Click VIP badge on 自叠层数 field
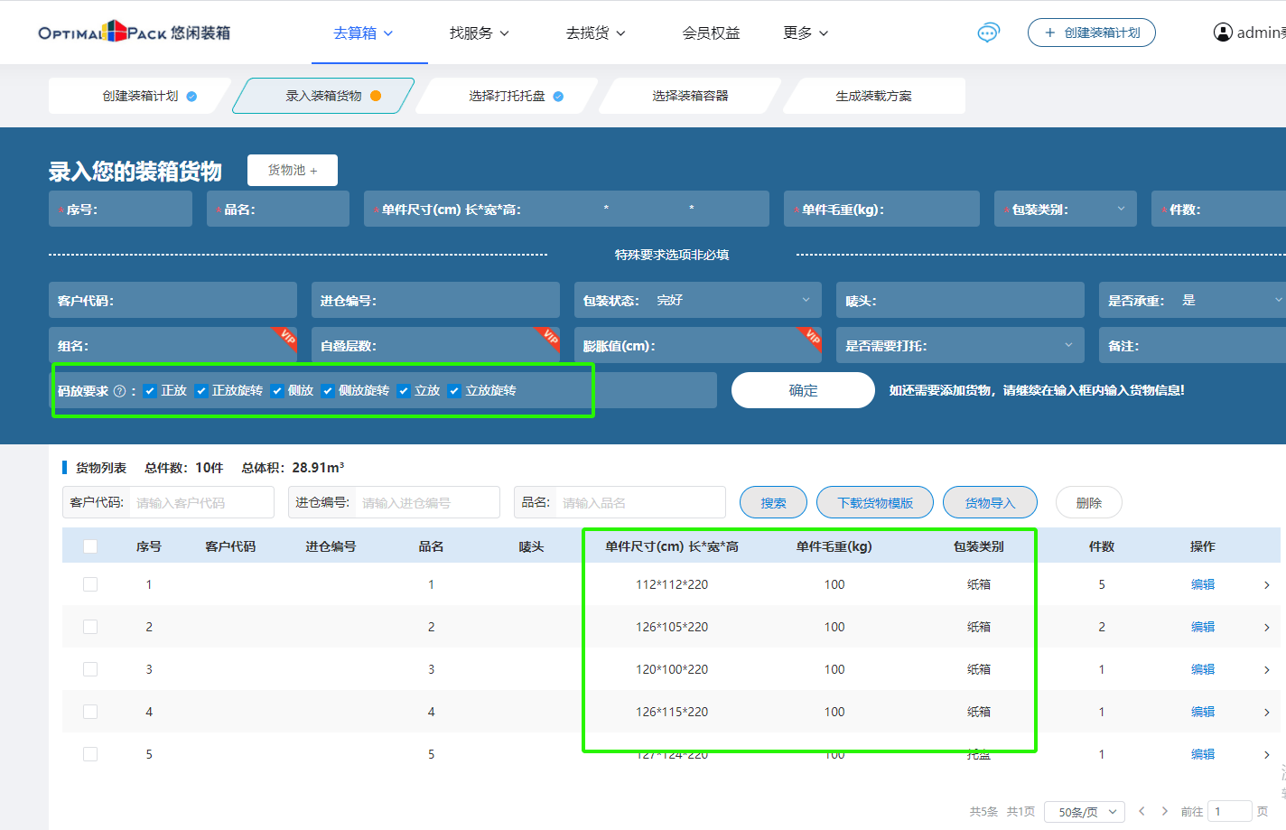Viewport: 1286px width, 830px height. click(x=548, y=339)
